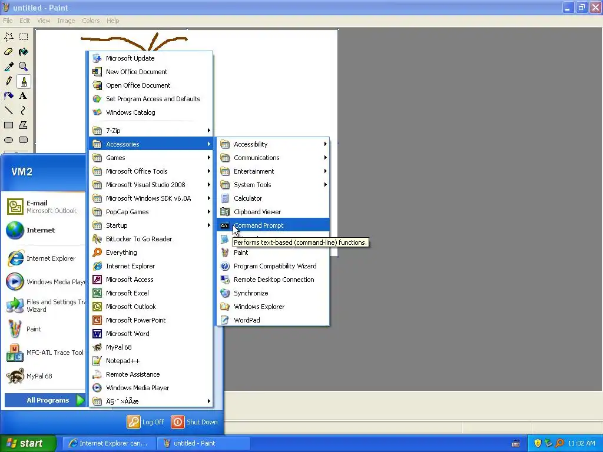Open the File menu in Paint

(x=8, y=21)
